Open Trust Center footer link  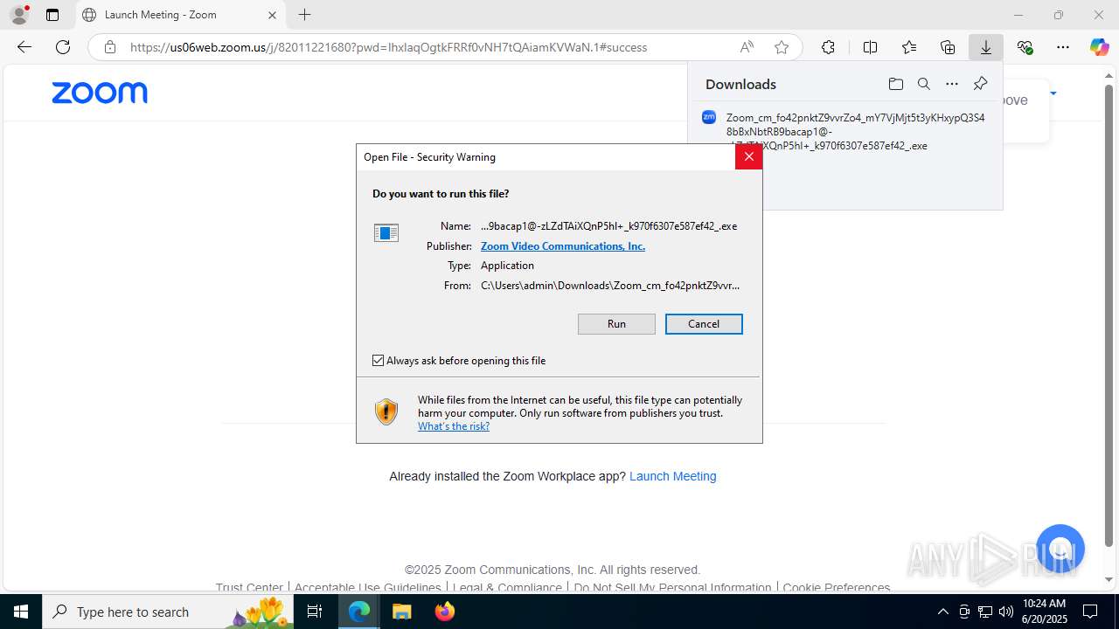coord(249,588)
